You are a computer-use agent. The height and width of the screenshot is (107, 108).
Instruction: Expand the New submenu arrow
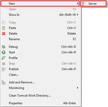(78, 4)
